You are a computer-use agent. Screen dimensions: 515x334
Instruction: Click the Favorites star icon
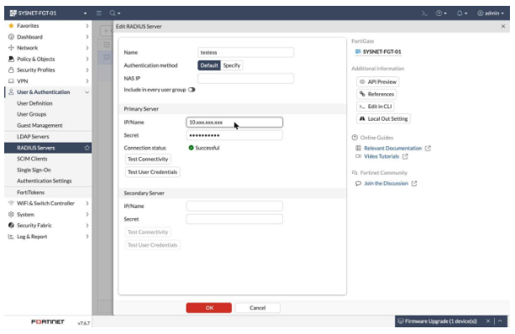coord(11,25)
